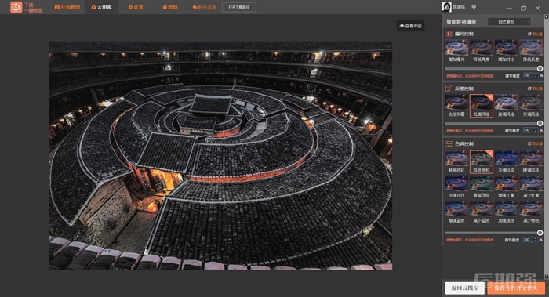Click the orange app logo icon
The width and height of the screenshot is (549, 297).
tap(16, 7)
